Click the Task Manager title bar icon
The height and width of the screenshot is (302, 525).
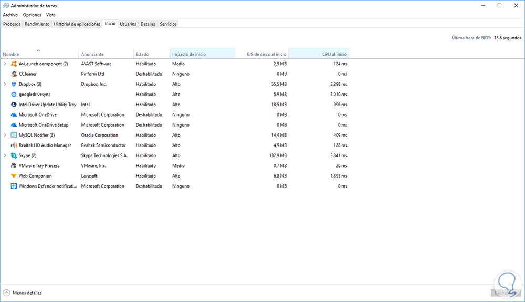point(6,6)
